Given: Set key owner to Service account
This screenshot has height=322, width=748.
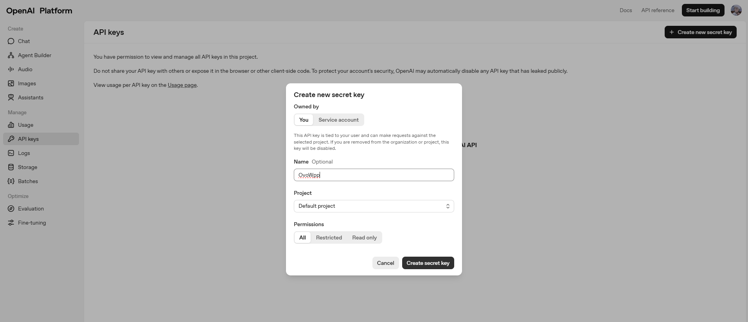Looking at the screenshot, I should 338,120.
